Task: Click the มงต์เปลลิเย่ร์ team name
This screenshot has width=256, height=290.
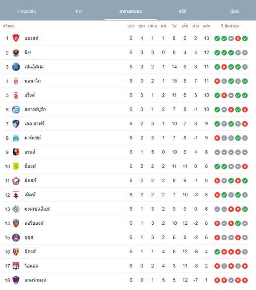Action: pyautogui.click(x=37, y=209)
